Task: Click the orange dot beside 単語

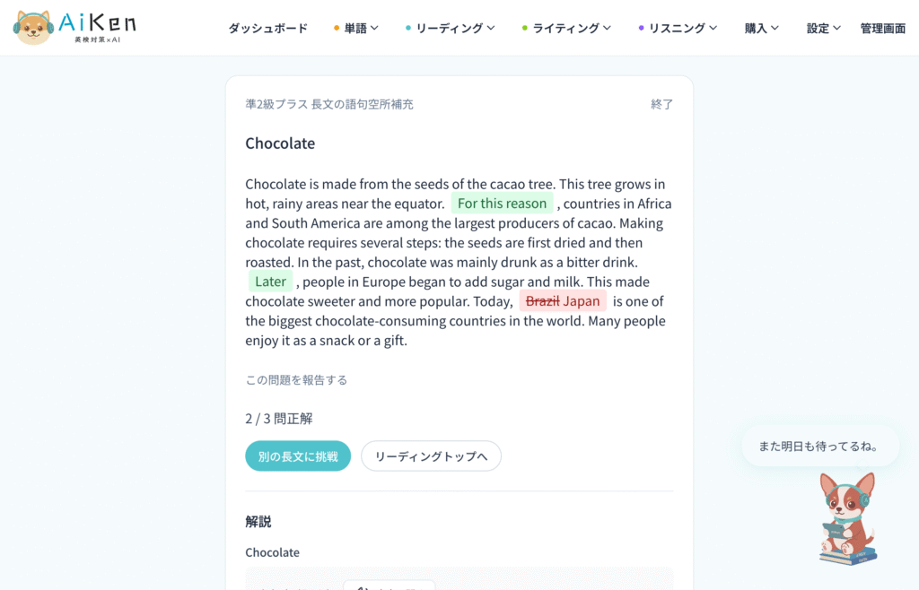Action: 337,28
